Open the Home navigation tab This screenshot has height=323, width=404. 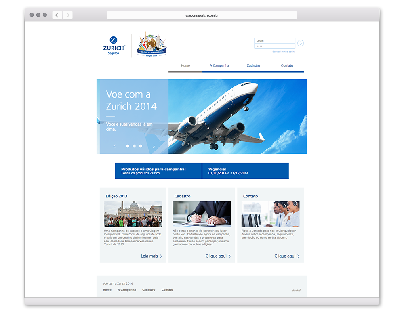tap(185, 65)
